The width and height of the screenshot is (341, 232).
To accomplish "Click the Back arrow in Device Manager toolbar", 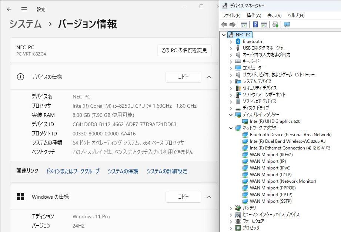I will click(224, 24).
